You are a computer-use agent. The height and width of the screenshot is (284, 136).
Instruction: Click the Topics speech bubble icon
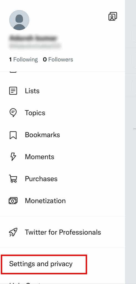[x=13, y=113]
